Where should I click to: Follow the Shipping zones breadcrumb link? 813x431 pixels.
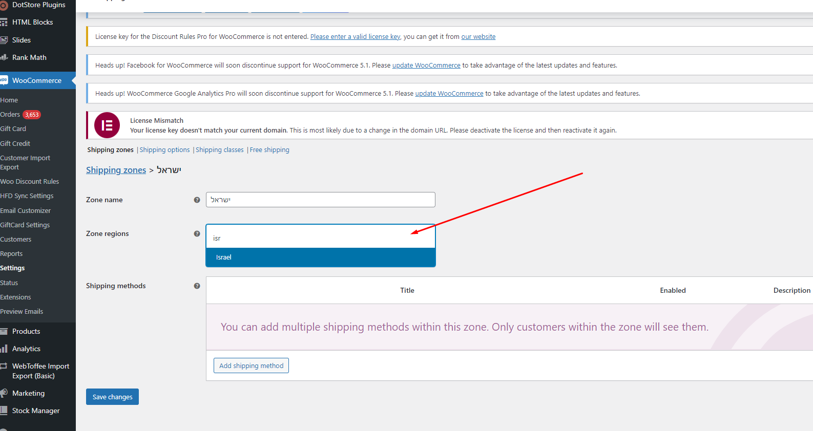(116, 170)
